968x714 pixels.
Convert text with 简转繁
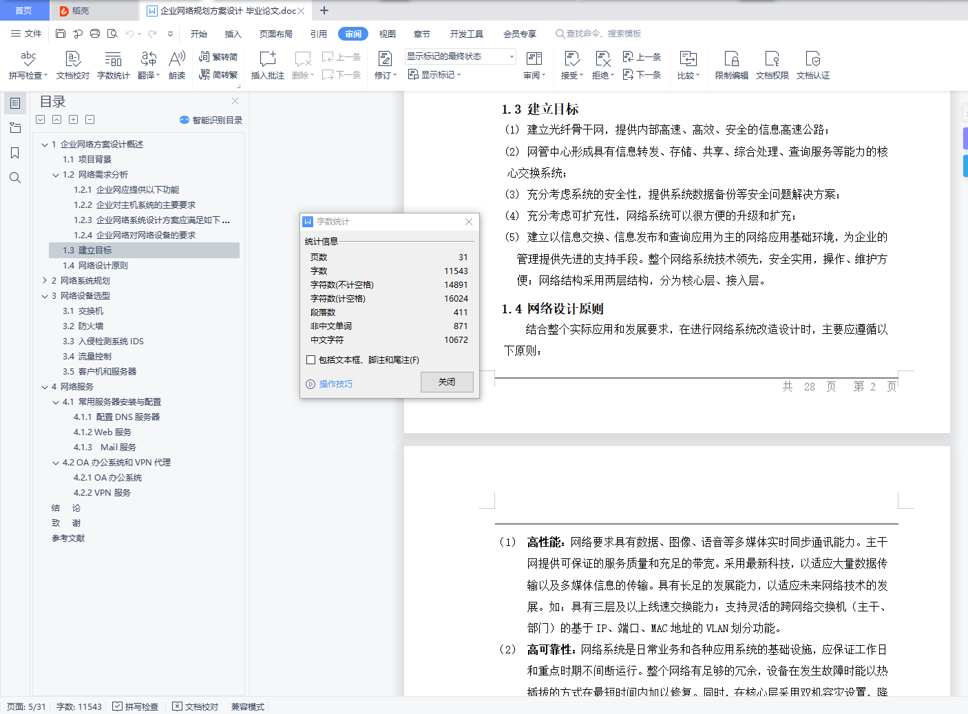218,74
